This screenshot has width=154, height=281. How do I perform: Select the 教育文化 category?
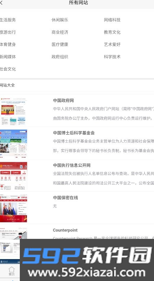coord(112,32)
